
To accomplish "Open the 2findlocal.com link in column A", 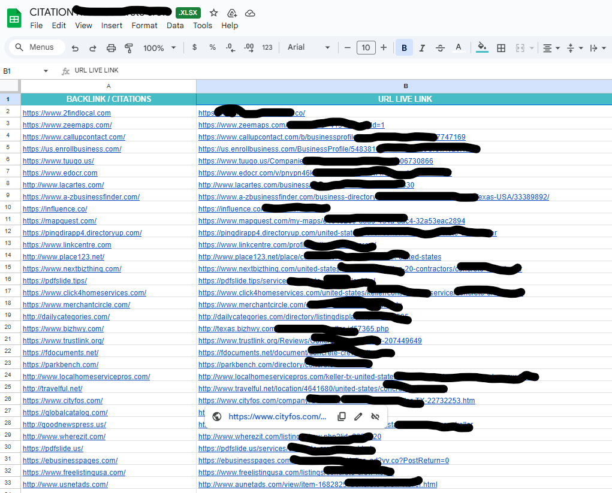I will (x=67, y=113).
